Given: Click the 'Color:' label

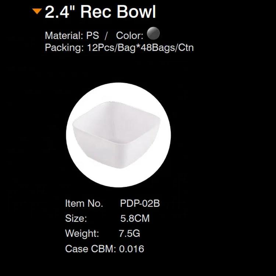Looking at the screenshot, I should point(130,36).
